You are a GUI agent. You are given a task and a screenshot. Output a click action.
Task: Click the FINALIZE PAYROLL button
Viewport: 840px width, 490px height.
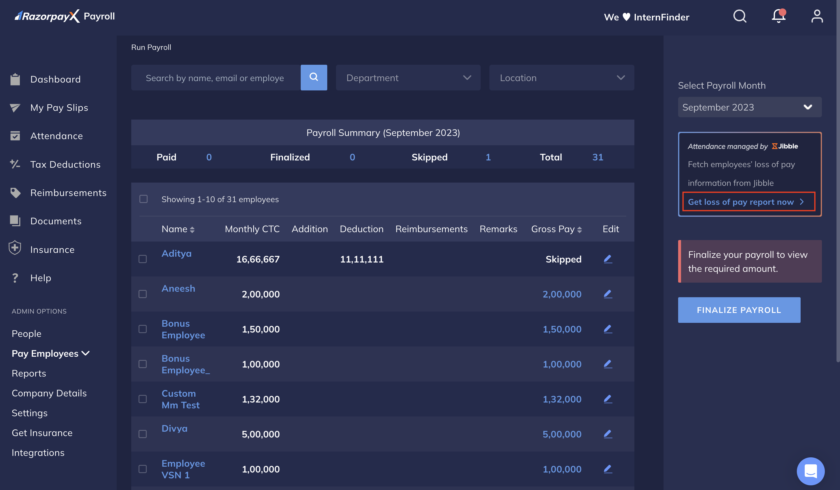point(739,310)
